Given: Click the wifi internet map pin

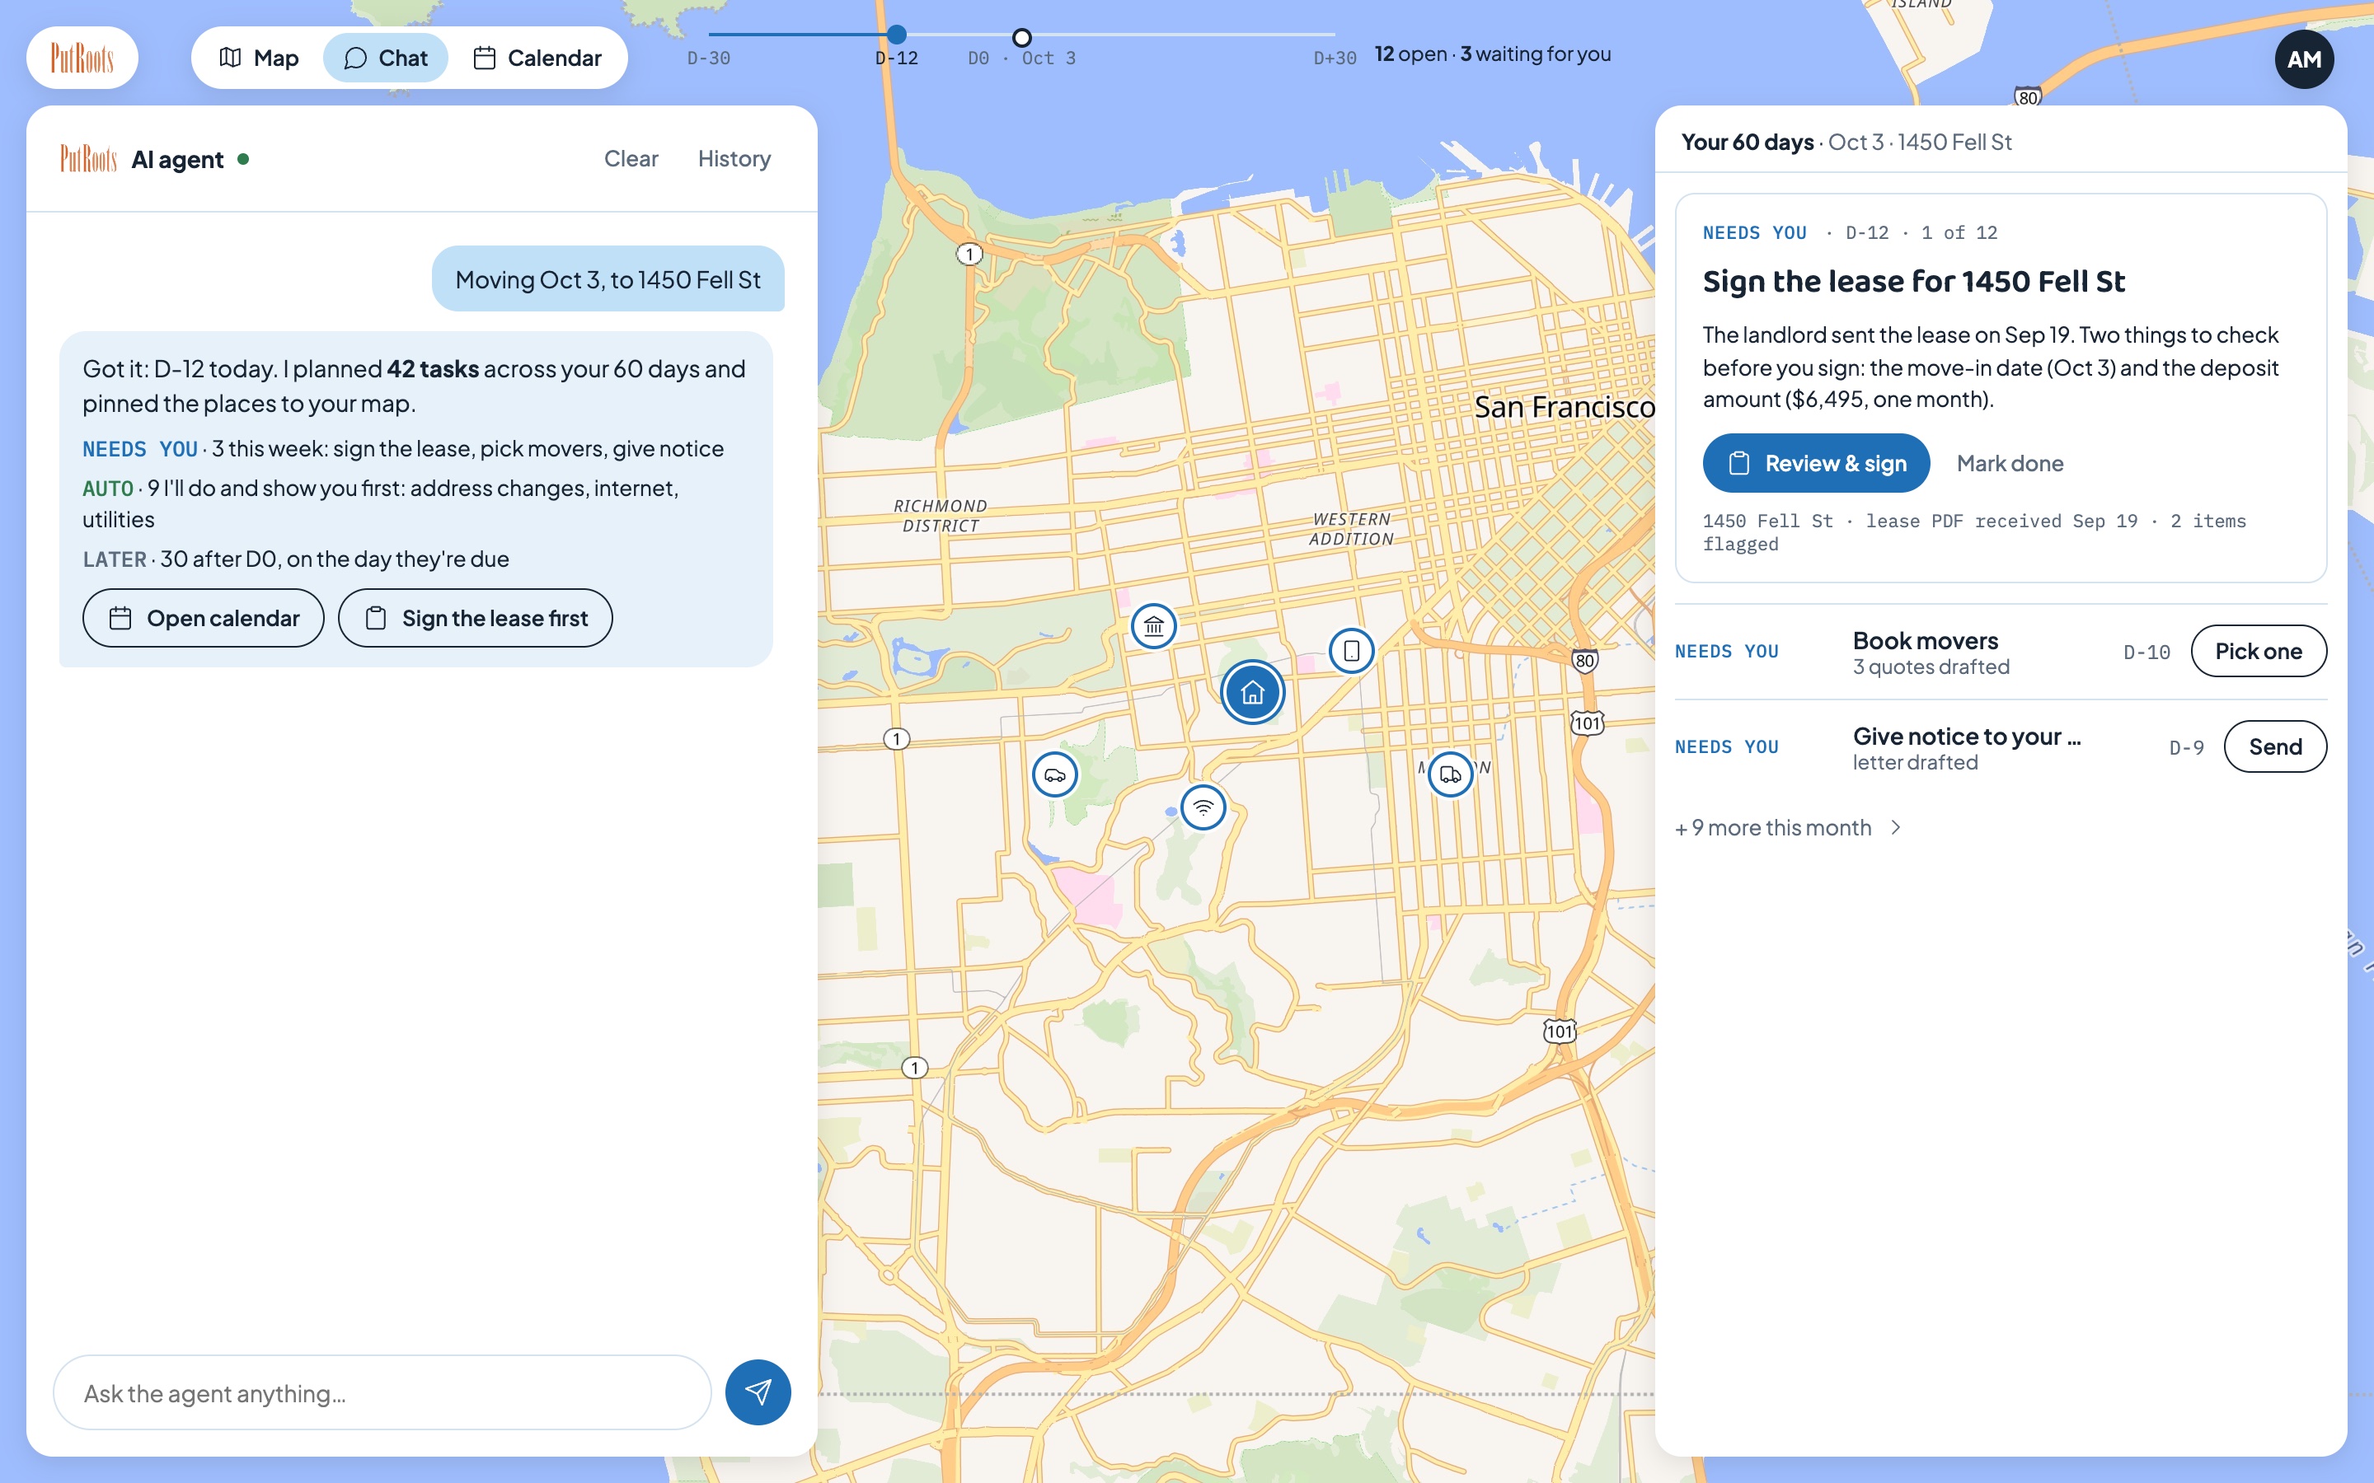Looking at the screenshot, I should tap(1203, 807).
